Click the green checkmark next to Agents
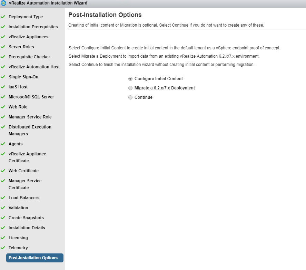306x270 pixels. (3, 144)
